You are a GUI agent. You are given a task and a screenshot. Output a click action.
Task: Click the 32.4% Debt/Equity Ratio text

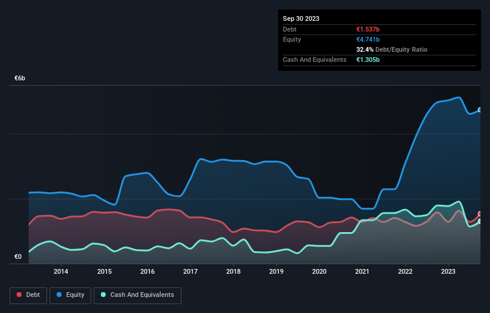coord(392,49)
